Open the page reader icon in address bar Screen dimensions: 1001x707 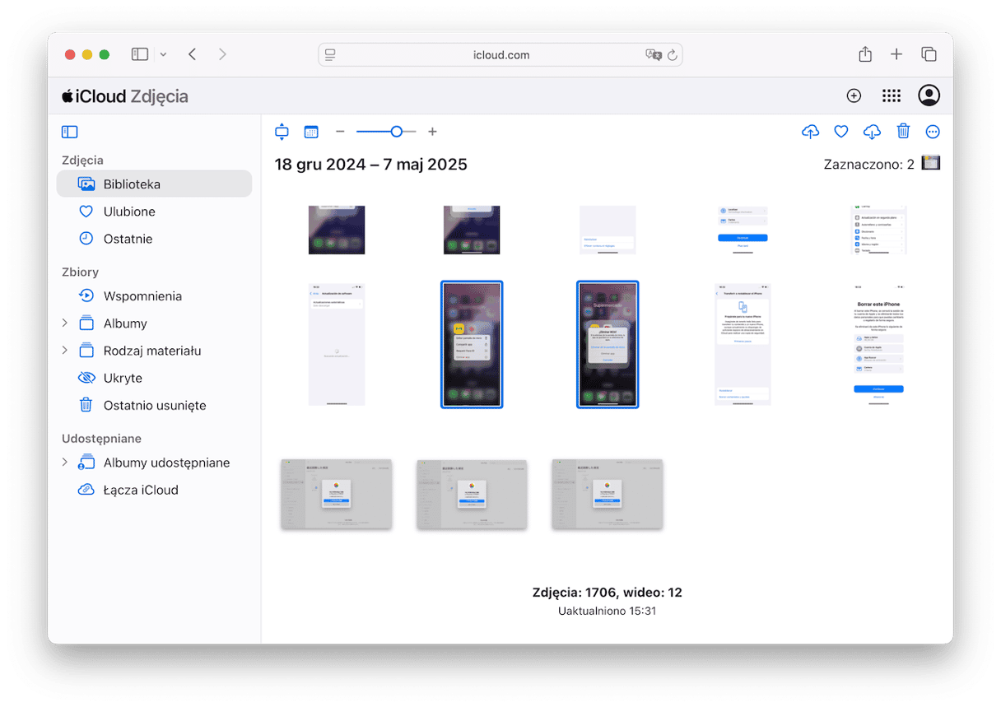[x=331, y=55]
